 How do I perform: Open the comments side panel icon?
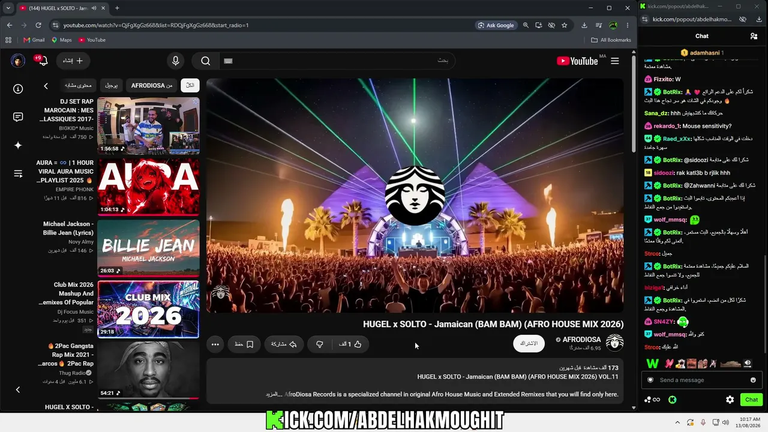[18, 117]
